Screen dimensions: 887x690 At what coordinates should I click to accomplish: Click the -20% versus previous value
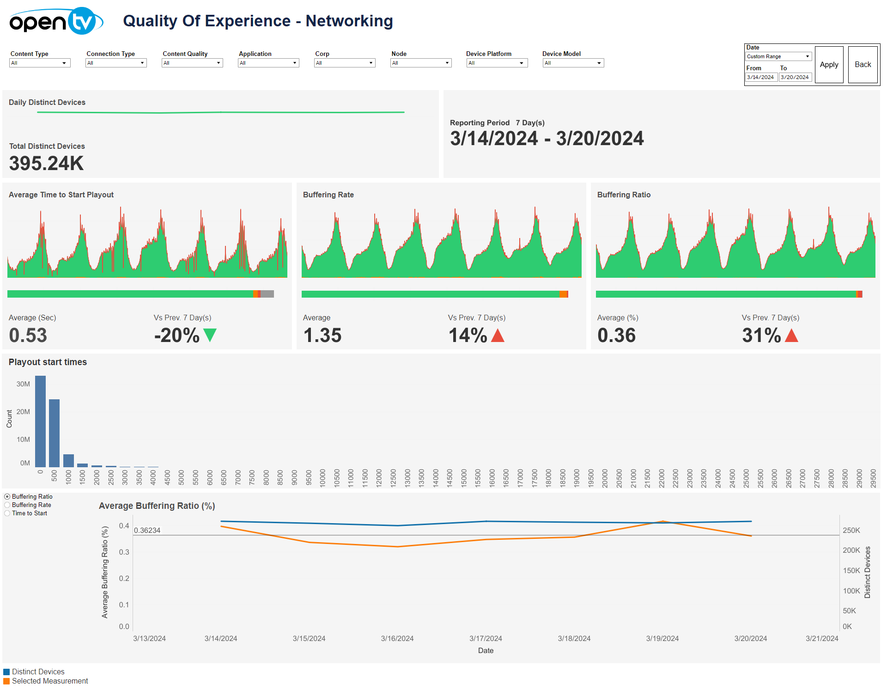[x=177, y=336]
